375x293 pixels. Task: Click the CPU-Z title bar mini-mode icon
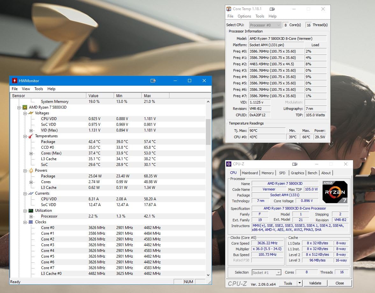pos(295,164)
